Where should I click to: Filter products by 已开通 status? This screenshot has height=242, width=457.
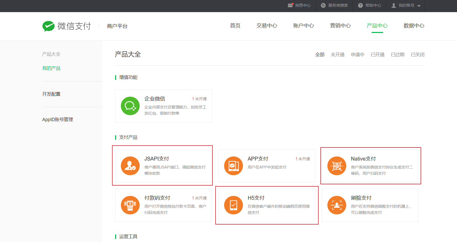378,55
